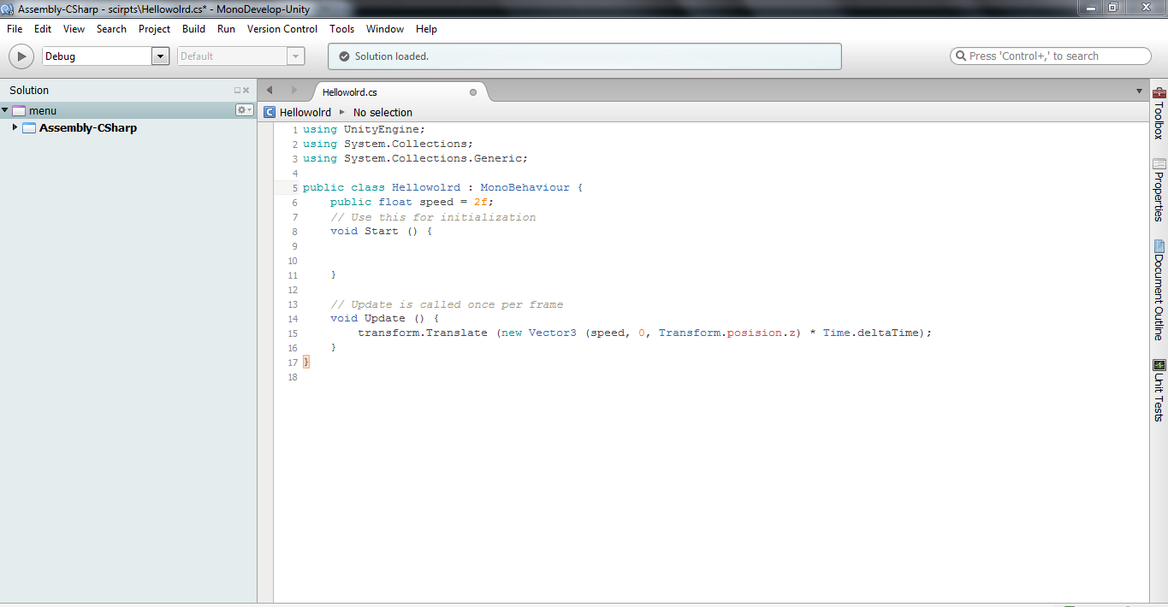Select the menu solution row
1168x607 pixels.
(128, 110)
